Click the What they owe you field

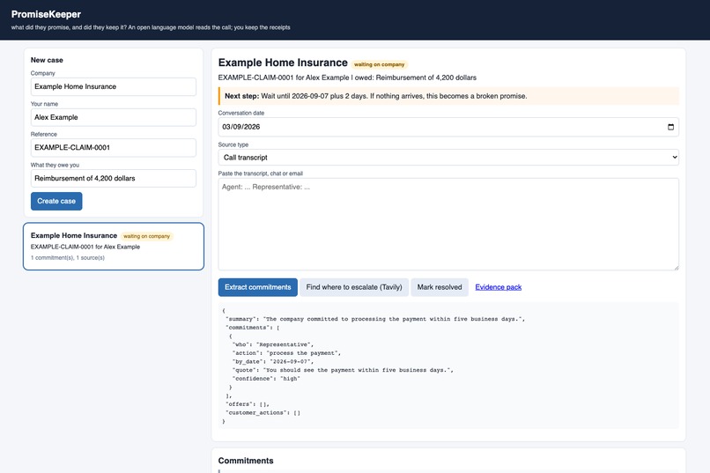[114, 178]
